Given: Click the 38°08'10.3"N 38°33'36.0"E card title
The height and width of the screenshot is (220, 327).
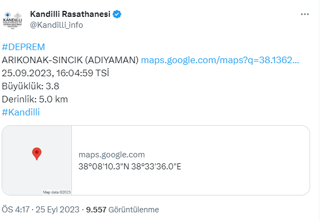Looking at the screenshot, I should [x=130, y=167].
